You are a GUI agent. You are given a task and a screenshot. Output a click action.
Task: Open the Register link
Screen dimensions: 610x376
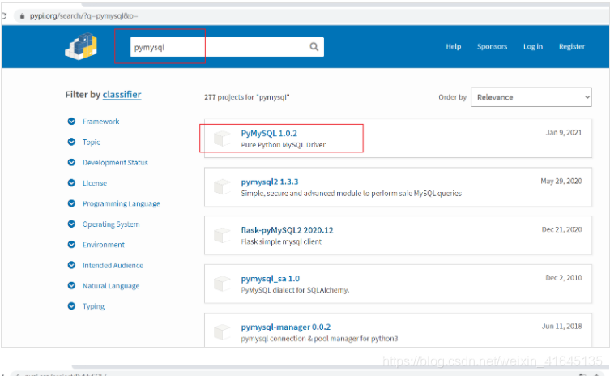click(571, 46)
